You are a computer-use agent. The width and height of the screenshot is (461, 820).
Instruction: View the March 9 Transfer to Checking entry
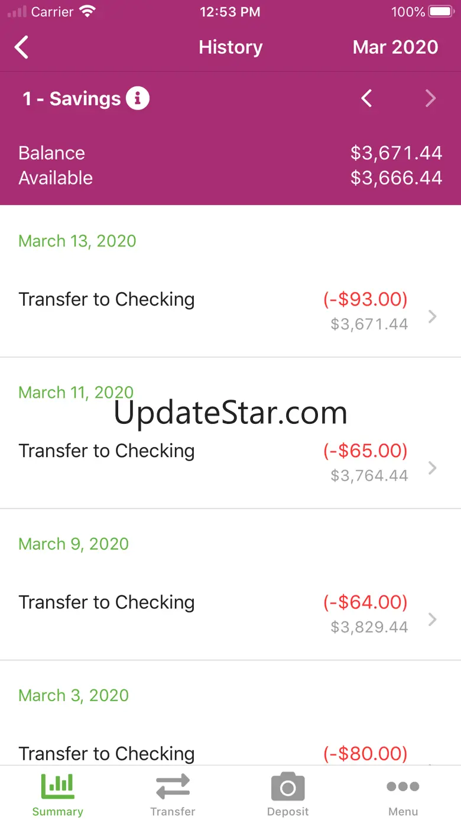click(106, 602)
